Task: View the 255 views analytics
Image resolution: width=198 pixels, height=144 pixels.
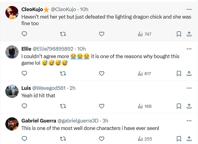Action: point(145,139)
